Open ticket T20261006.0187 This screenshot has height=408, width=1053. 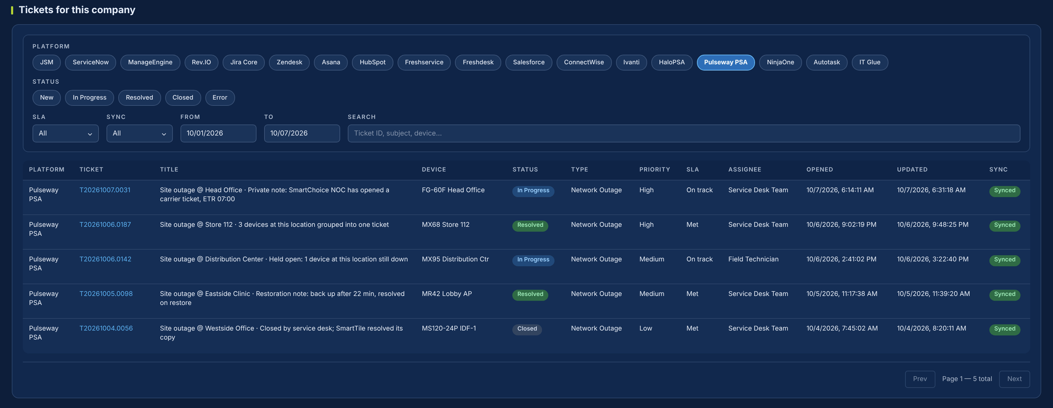point(105,225)
